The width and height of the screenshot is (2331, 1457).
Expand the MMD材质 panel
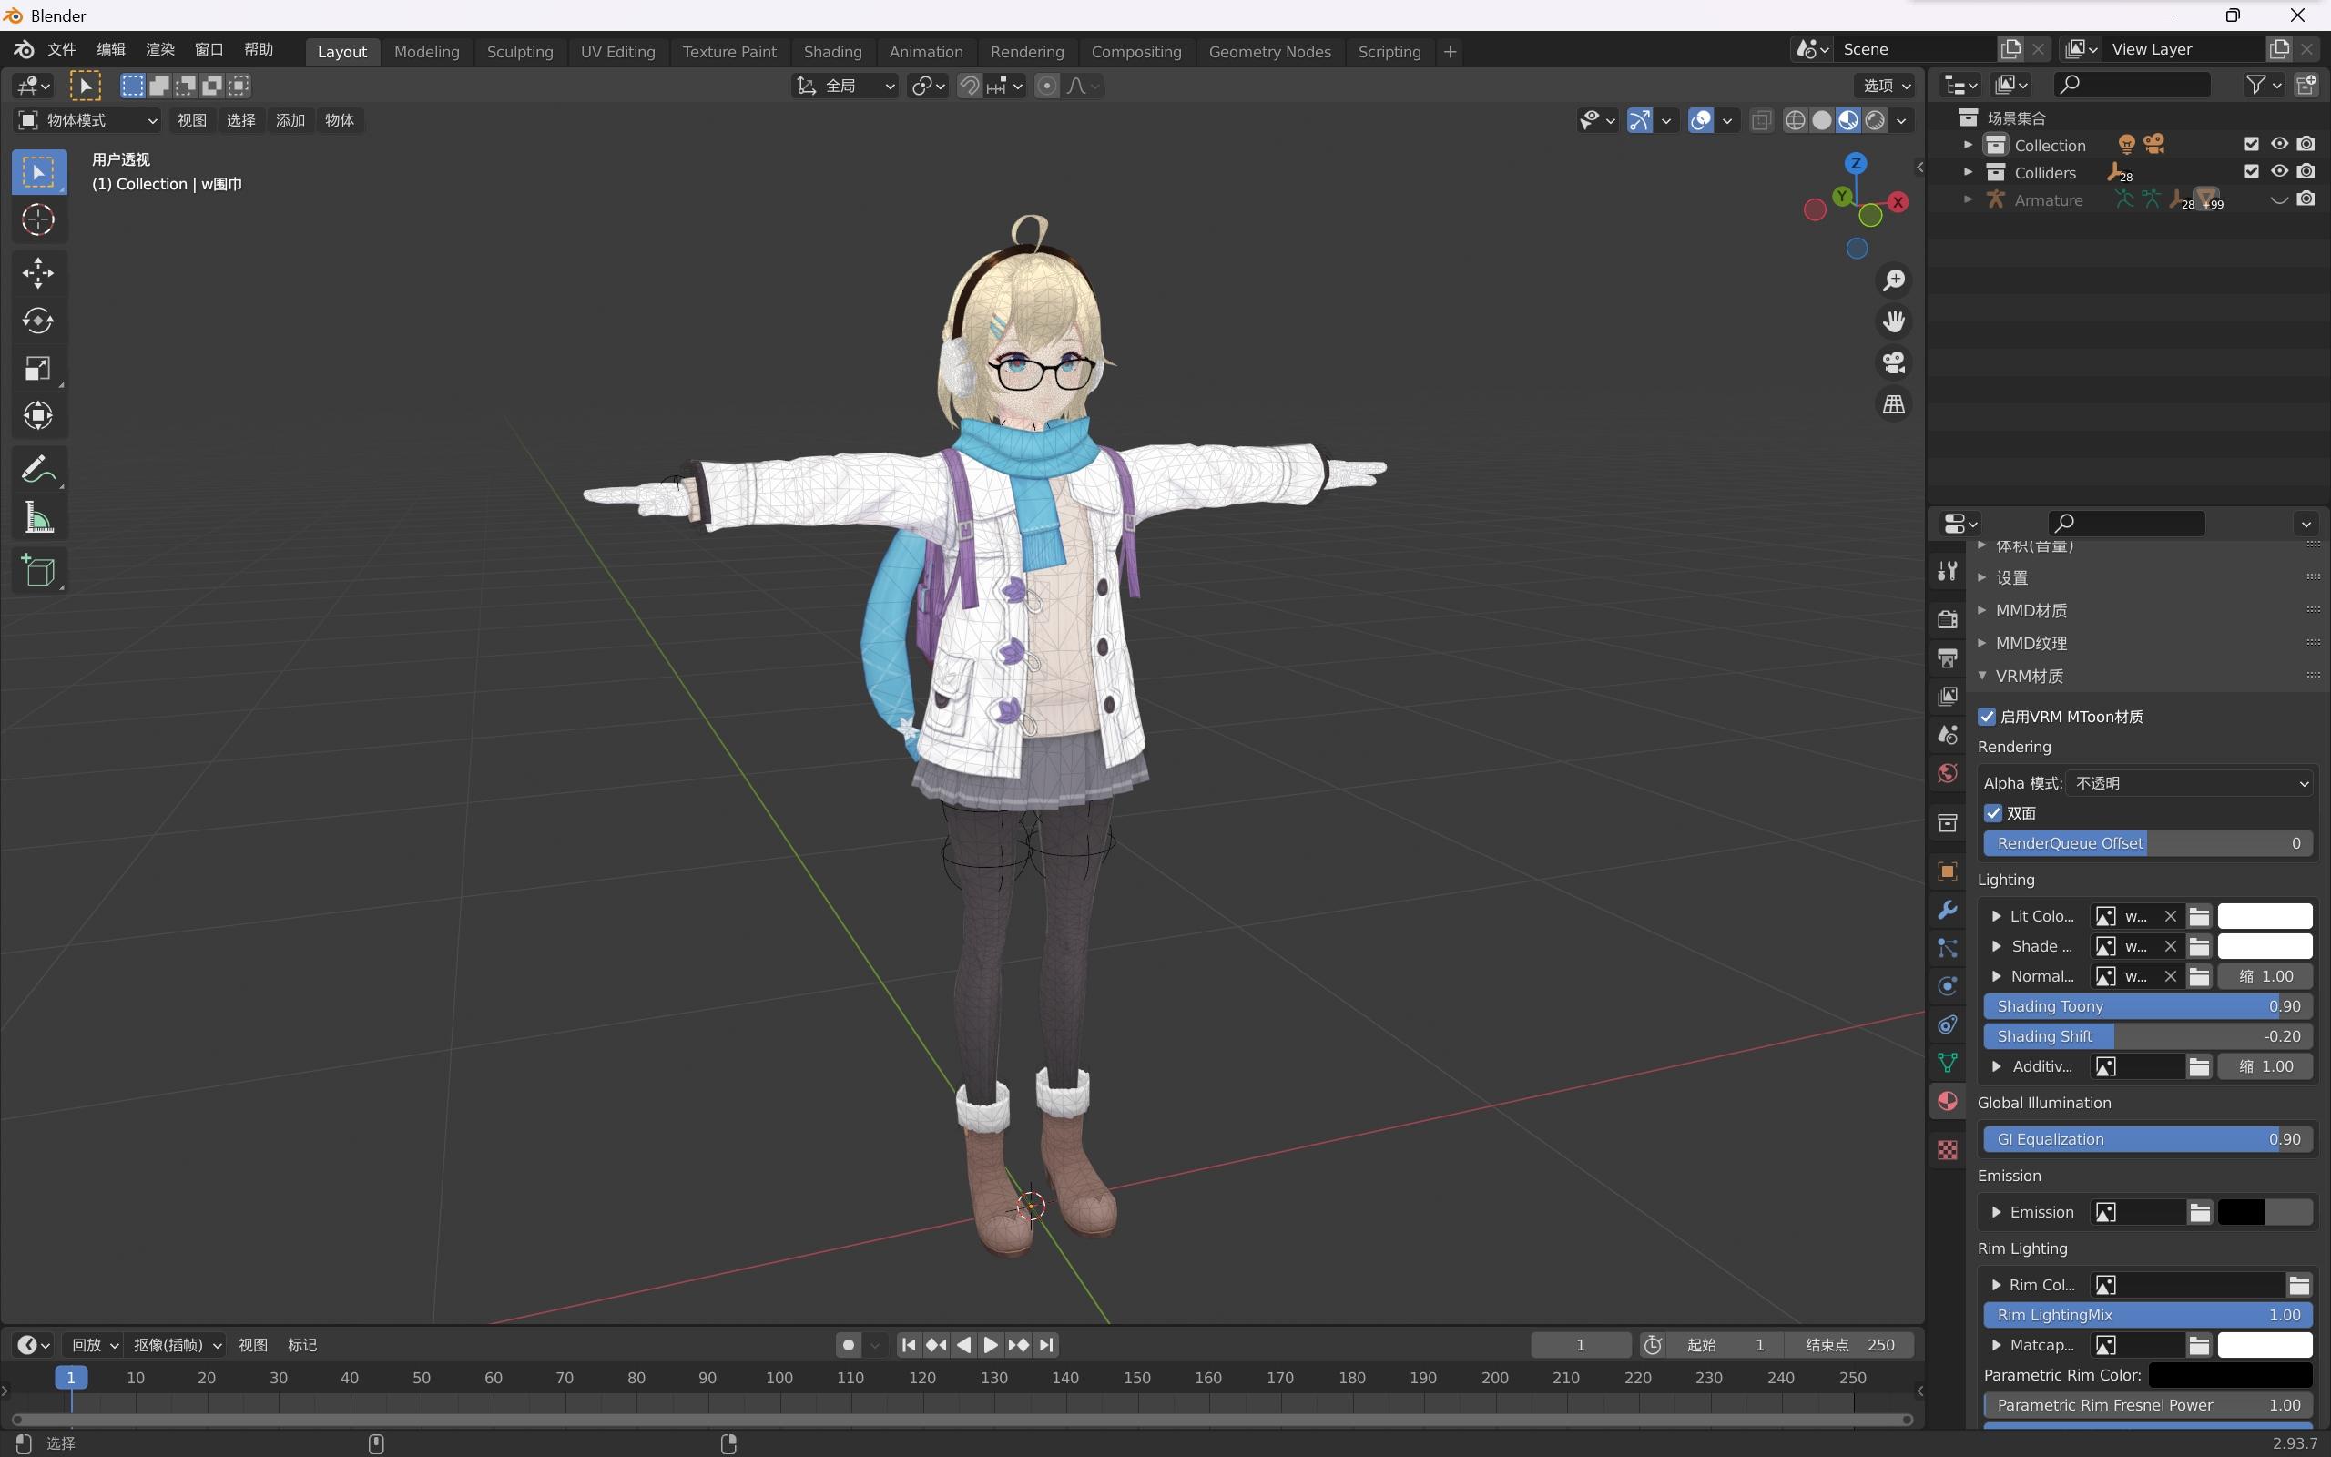pyautogui.click(x=2031, y=610)
